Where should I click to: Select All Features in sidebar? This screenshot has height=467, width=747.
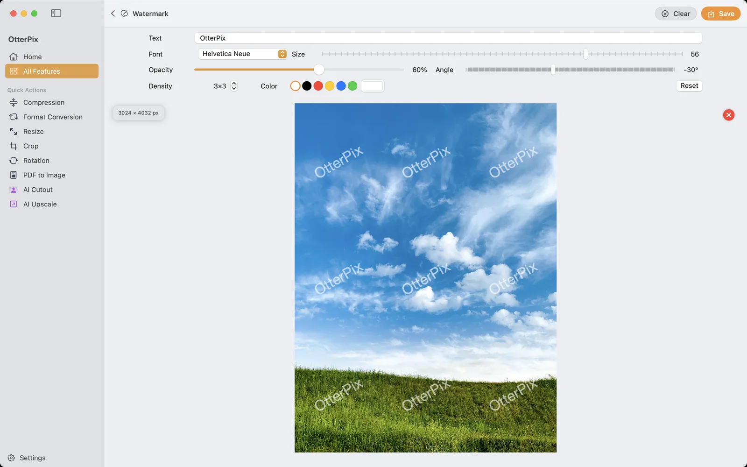tap(52, 71)
